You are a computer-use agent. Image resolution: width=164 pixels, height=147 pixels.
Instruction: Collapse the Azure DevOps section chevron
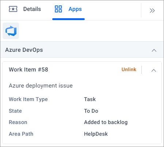click(x=154, y=50)
